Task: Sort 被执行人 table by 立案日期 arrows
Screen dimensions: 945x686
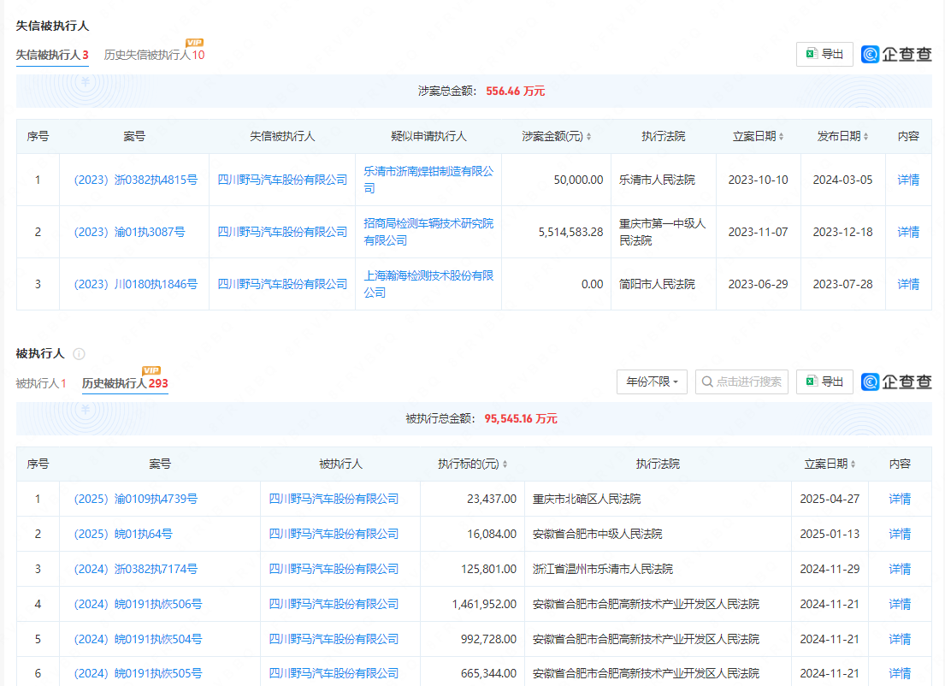Action: (x=853, y=464)
